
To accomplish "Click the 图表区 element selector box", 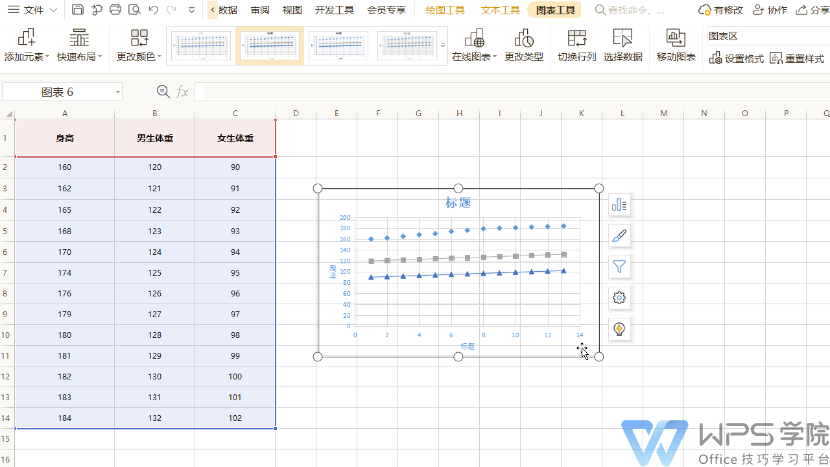I will (768, 36).
